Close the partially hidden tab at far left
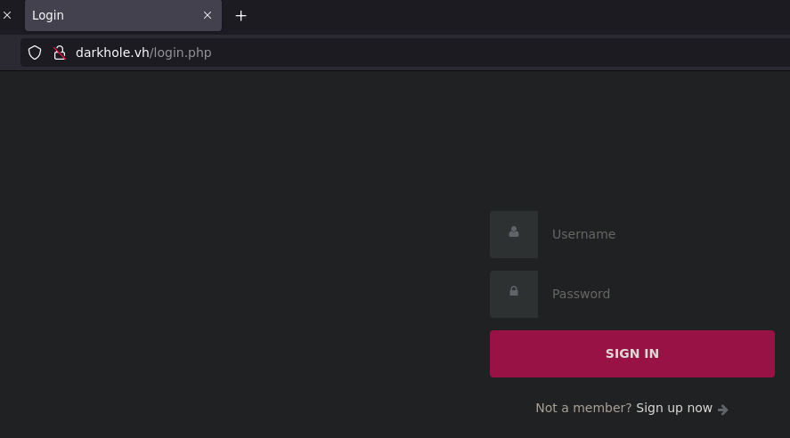 tap(7, 15)
